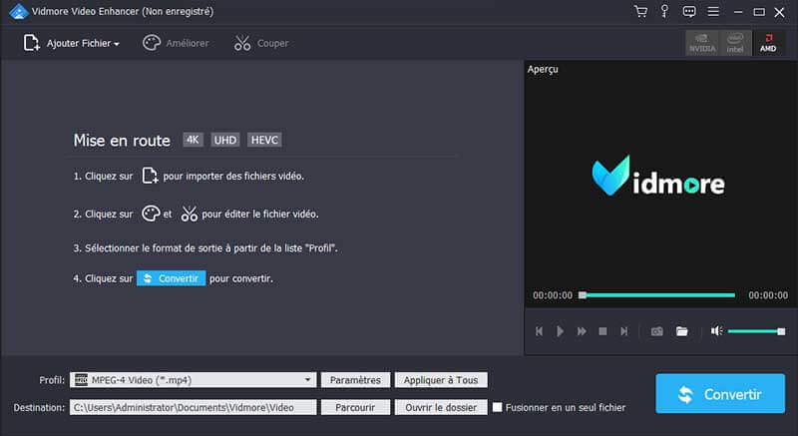
Task: Open the feedback chat bubble icon
Action: pos(688,11)
